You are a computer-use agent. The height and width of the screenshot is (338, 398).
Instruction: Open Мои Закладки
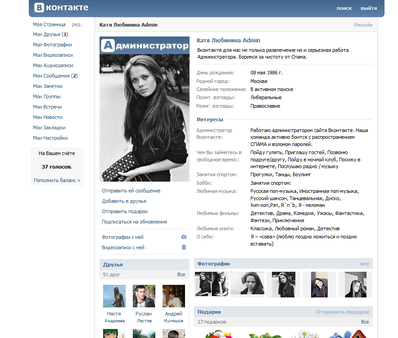(49, 128)
